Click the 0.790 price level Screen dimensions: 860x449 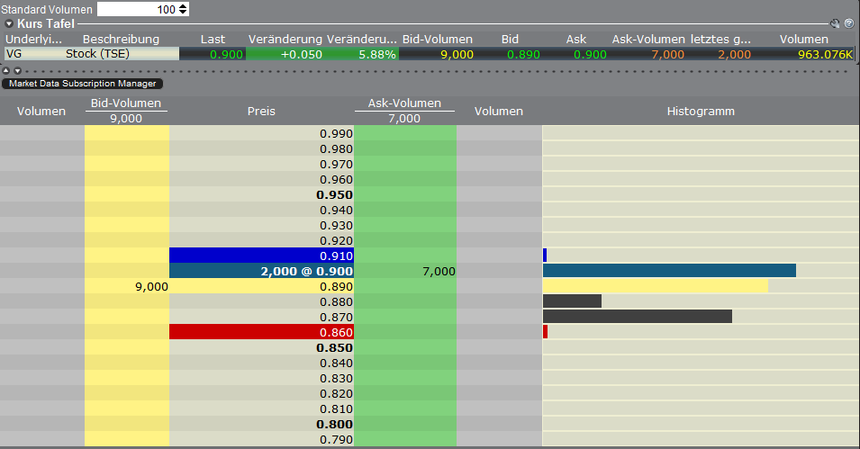click(336, 439)
